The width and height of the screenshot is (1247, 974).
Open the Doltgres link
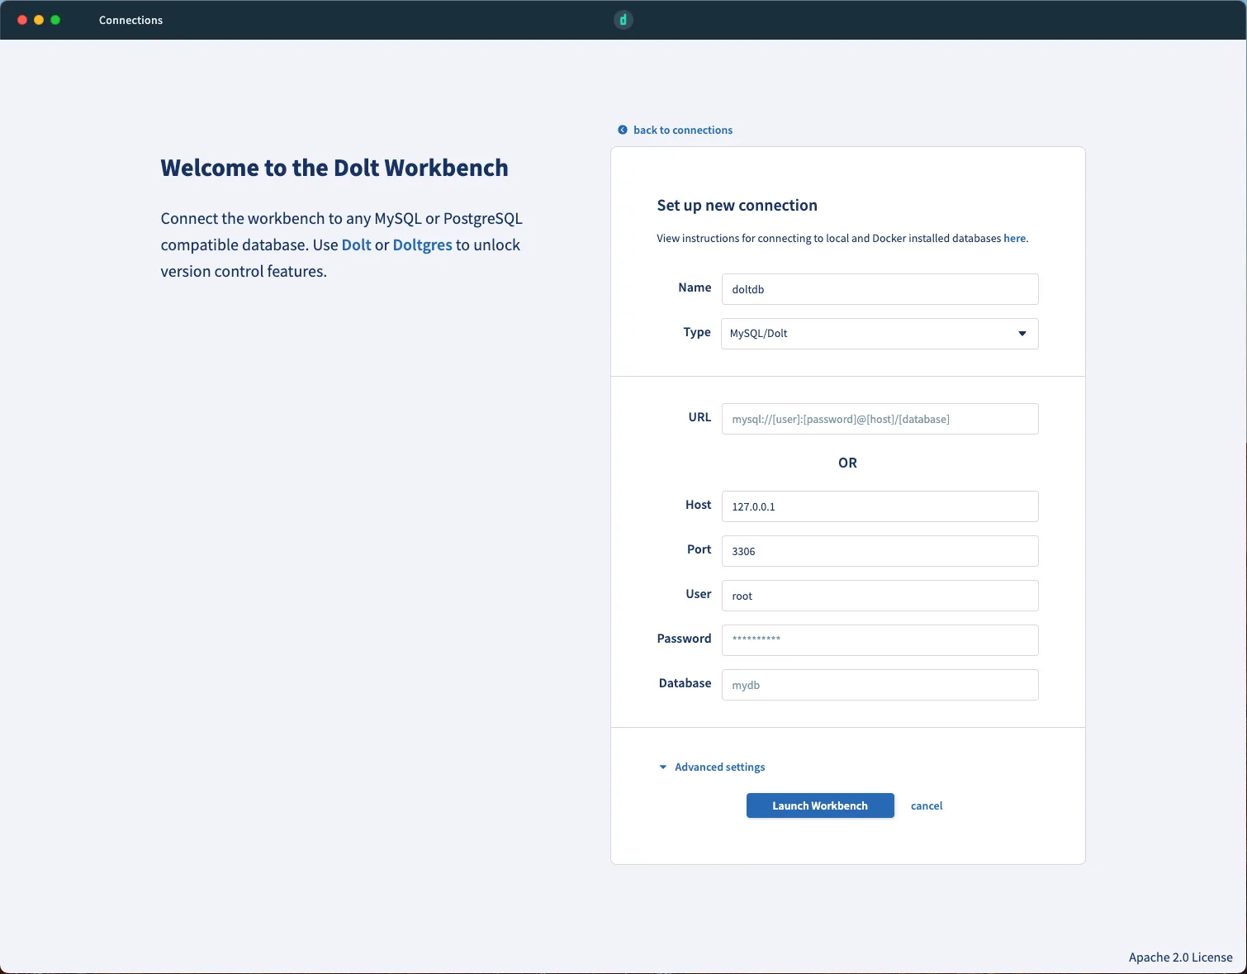pos(422,245)
